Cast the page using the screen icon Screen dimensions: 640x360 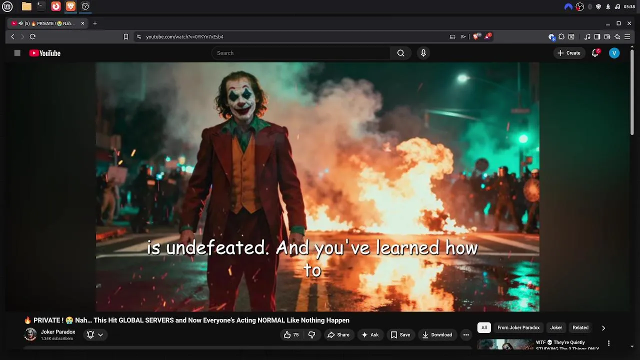click(452, 36)
